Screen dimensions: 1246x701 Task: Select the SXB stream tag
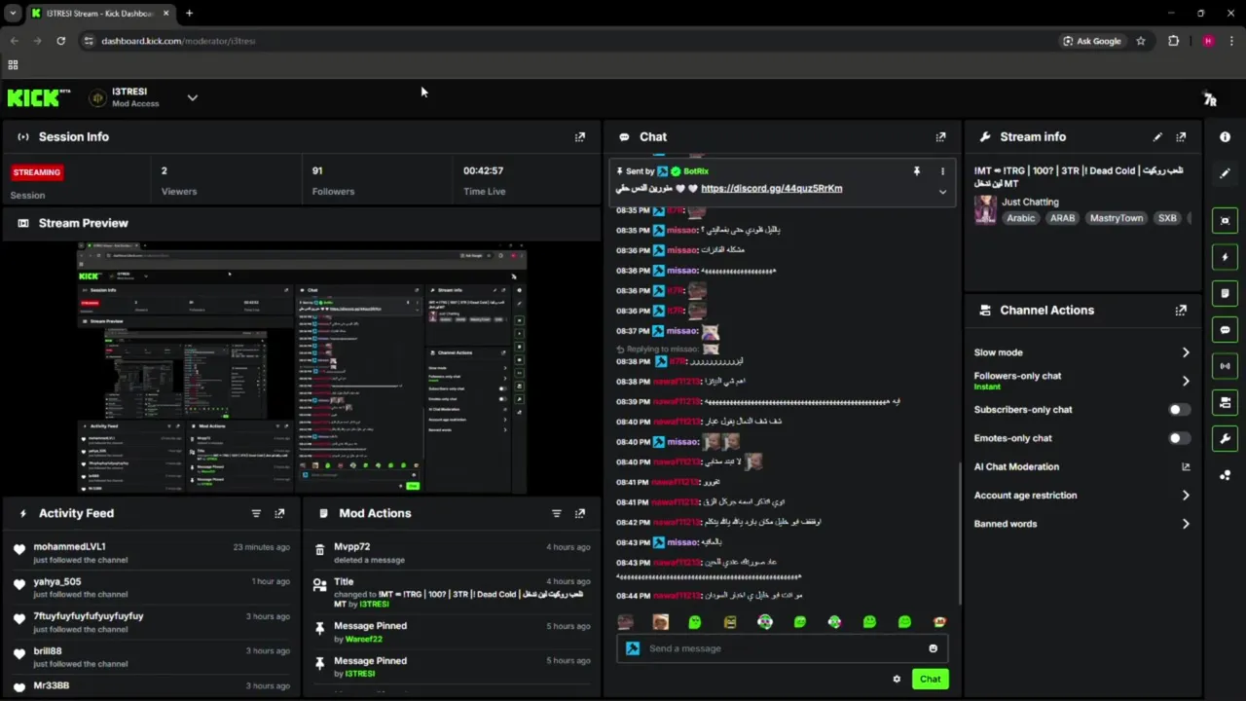tap(1167, 218)
